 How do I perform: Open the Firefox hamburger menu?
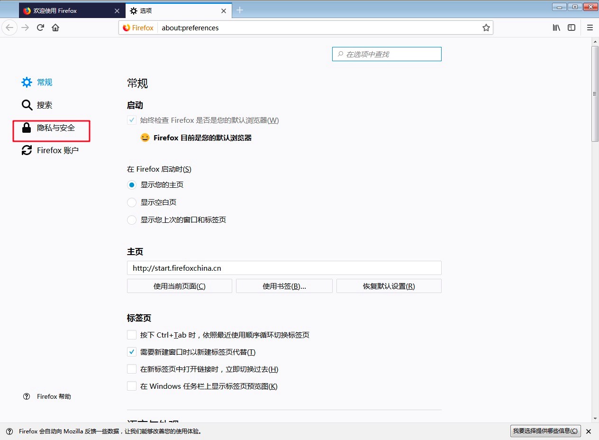pos(590,27)
